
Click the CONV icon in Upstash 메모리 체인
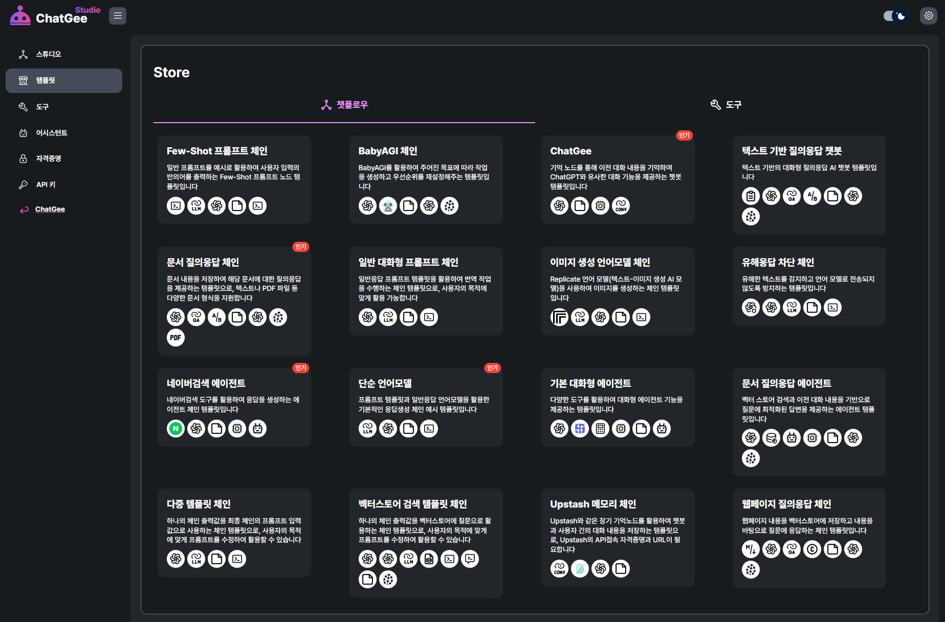[x=559, y=568]
